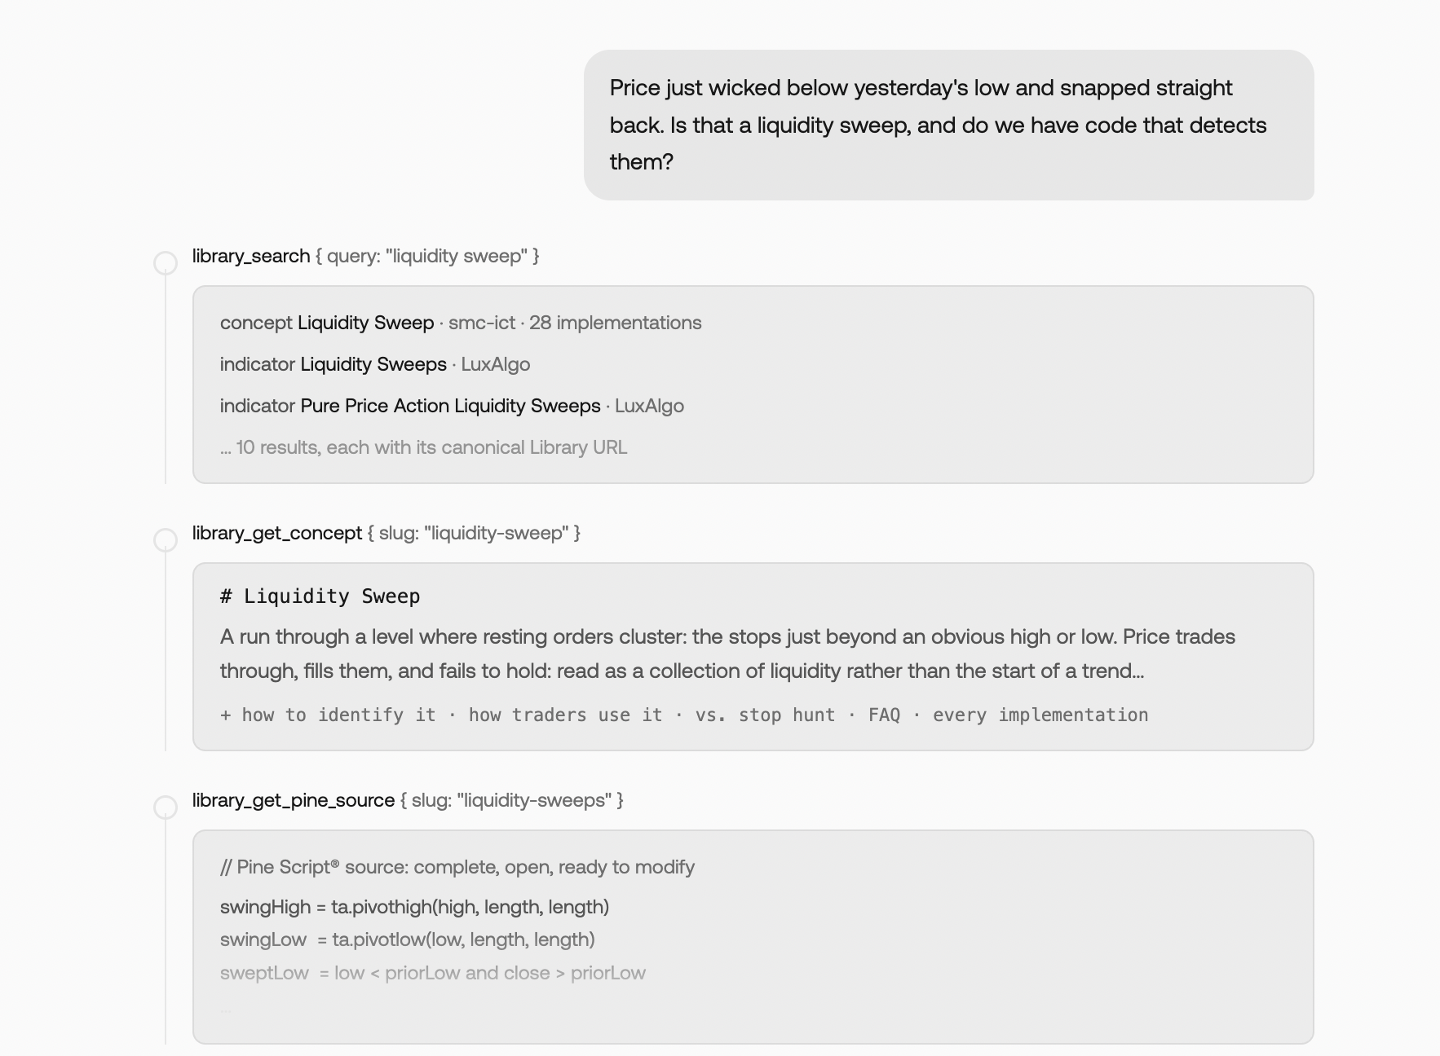Select the user message about yesterday's low
Screen dimensions: 1440x1056
pos(948,125)
